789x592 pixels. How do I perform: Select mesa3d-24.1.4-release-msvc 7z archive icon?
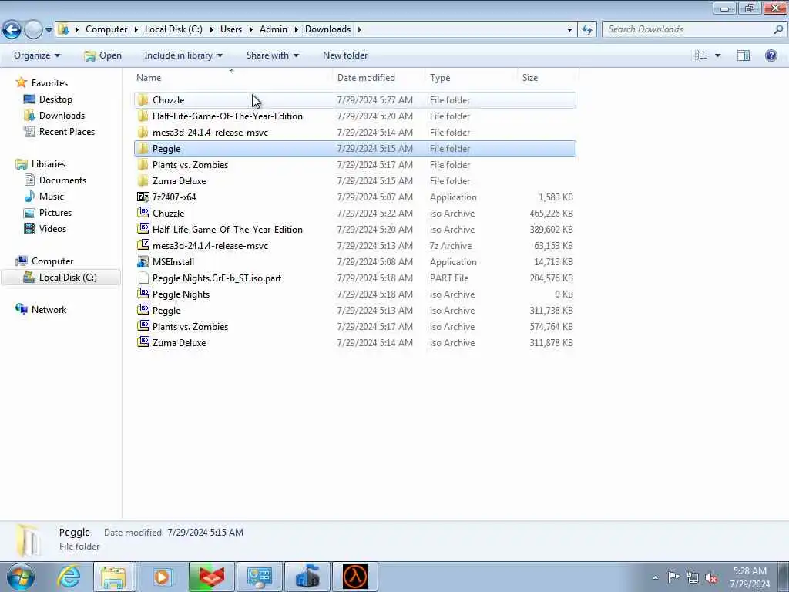[x=143, y=245]
